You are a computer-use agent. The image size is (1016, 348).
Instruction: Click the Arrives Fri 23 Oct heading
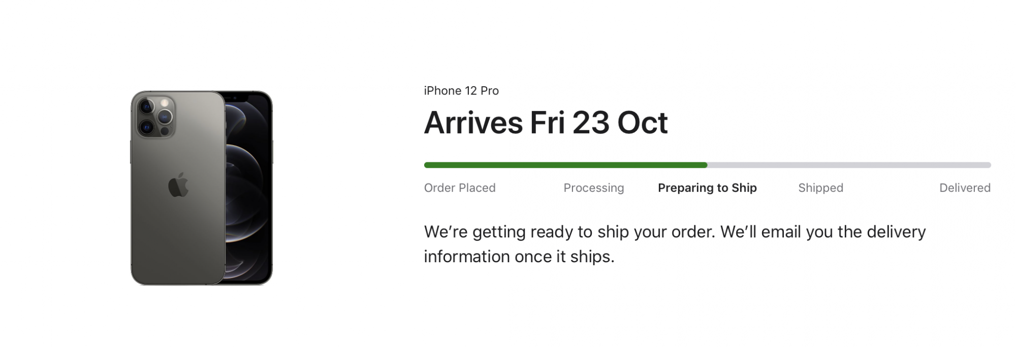coord(546,123)
